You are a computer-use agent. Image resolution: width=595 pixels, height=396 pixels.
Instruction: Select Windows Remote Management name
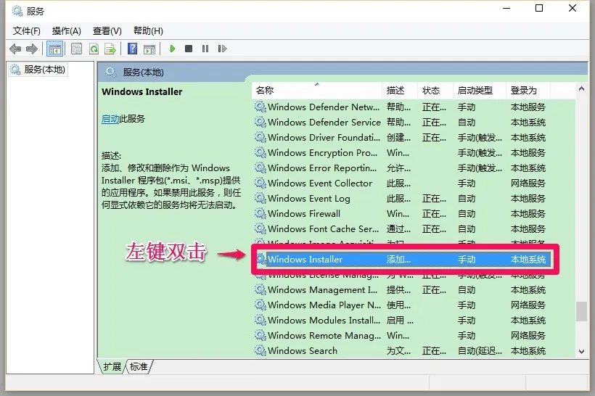[x=324, y=335]
